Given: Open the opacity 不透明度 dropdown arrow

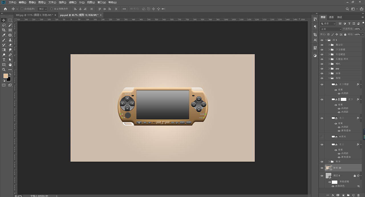Looking at the screenshot, I should coord(362,29).
